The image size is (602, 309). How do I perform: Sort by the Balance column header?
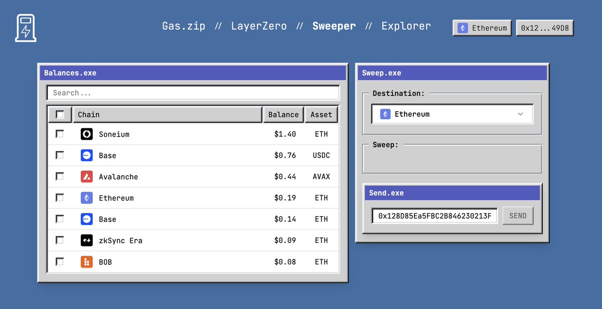click(283, 115)
